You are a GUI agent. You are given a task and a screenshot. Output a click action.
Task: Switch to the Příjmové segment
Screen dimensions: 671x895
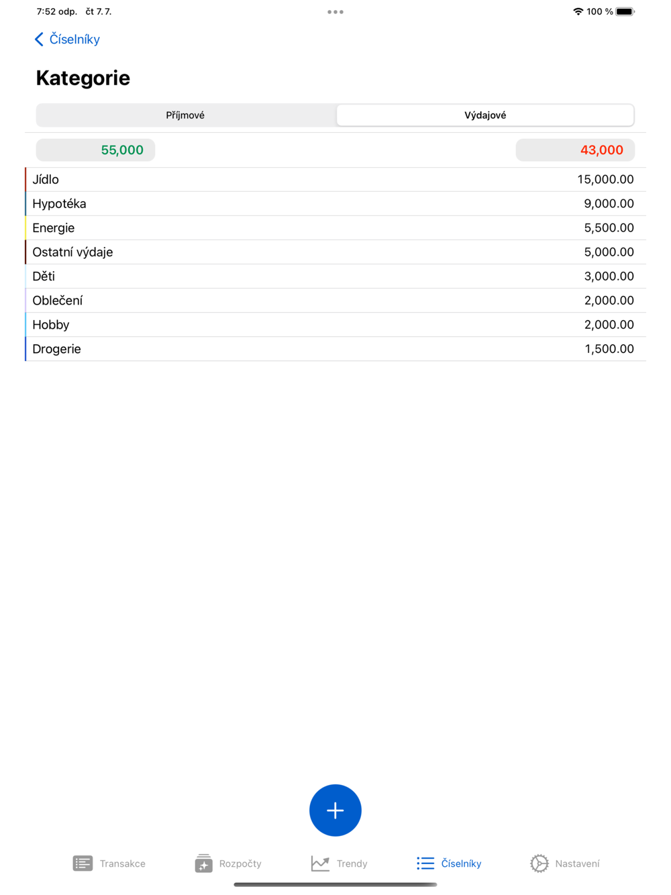click(186, 115)
